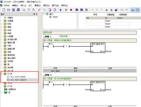Image resolution: width=141 pixels, height=107 pixels.
Task: Expand the 时钟 folder
Action: [1, 24]
